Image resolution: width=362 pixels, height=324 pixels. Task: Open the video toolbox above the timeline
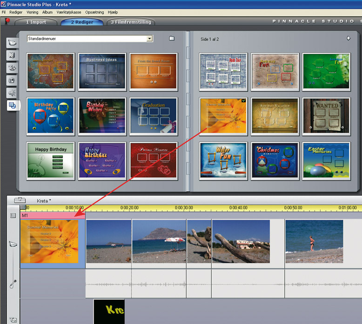(20, 201)
